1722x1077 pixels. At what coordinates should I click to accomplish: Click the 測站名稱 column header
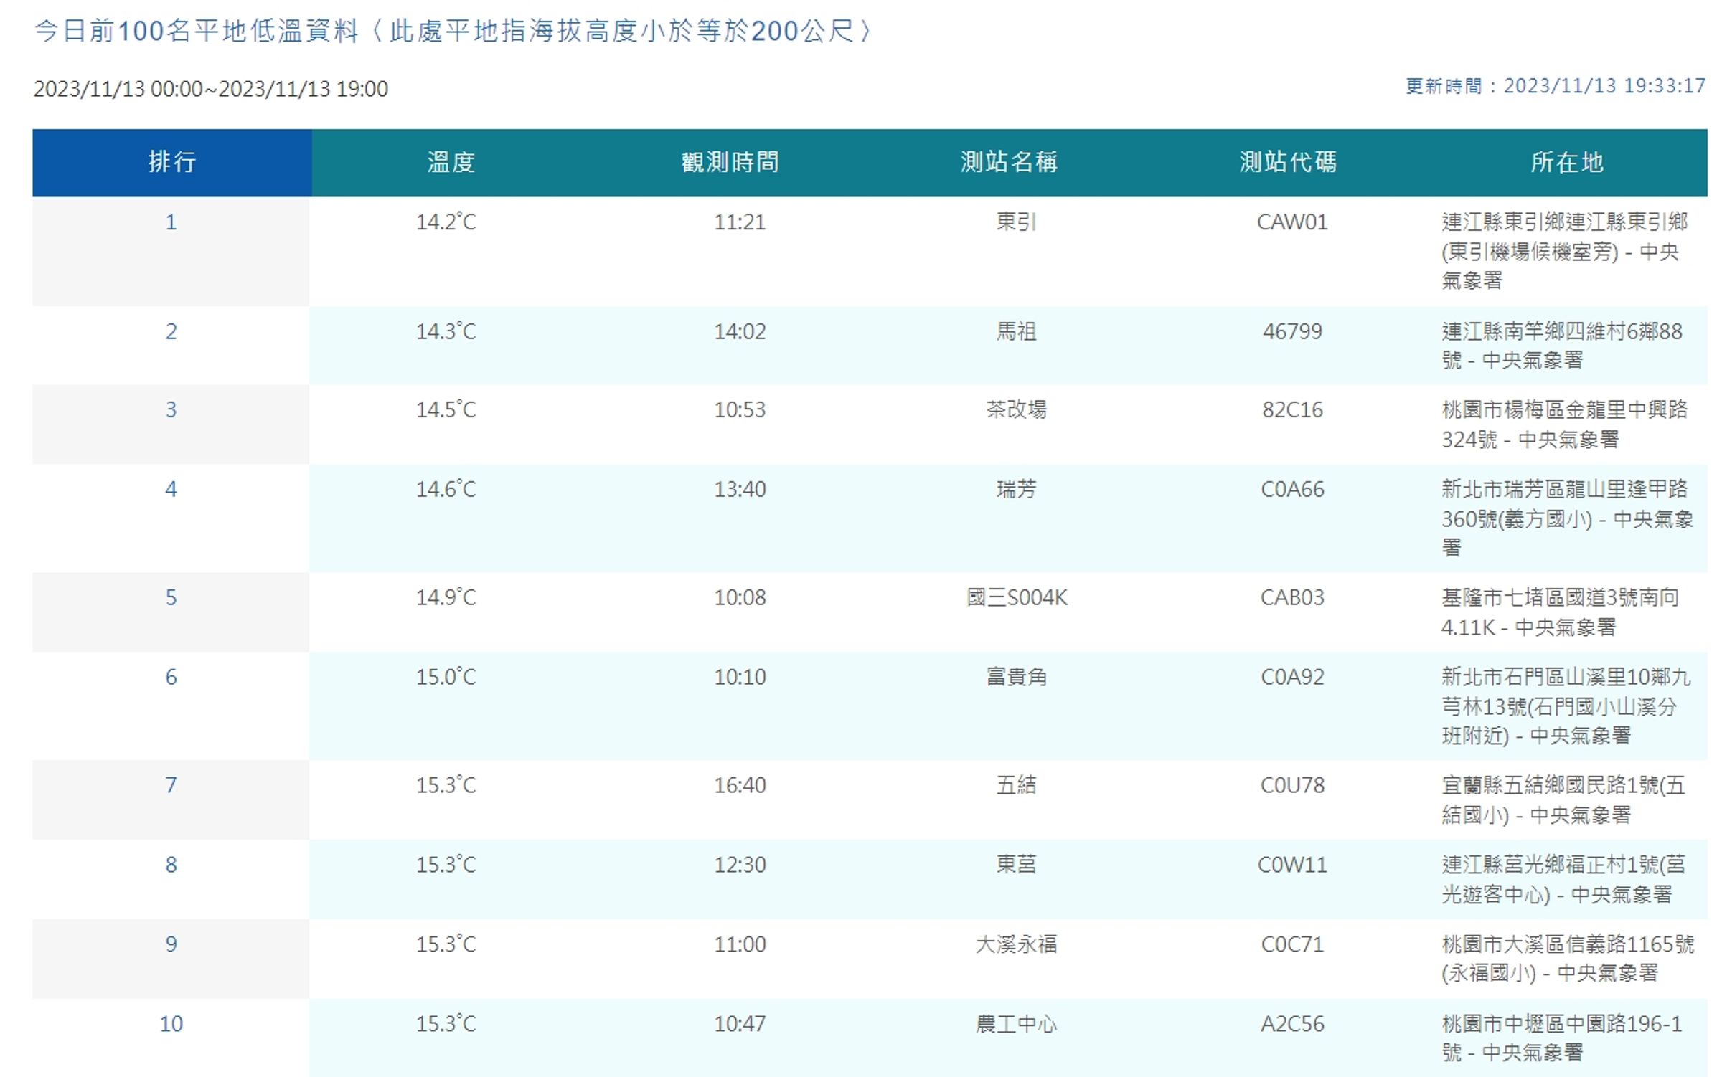[x=1010, y=163]
